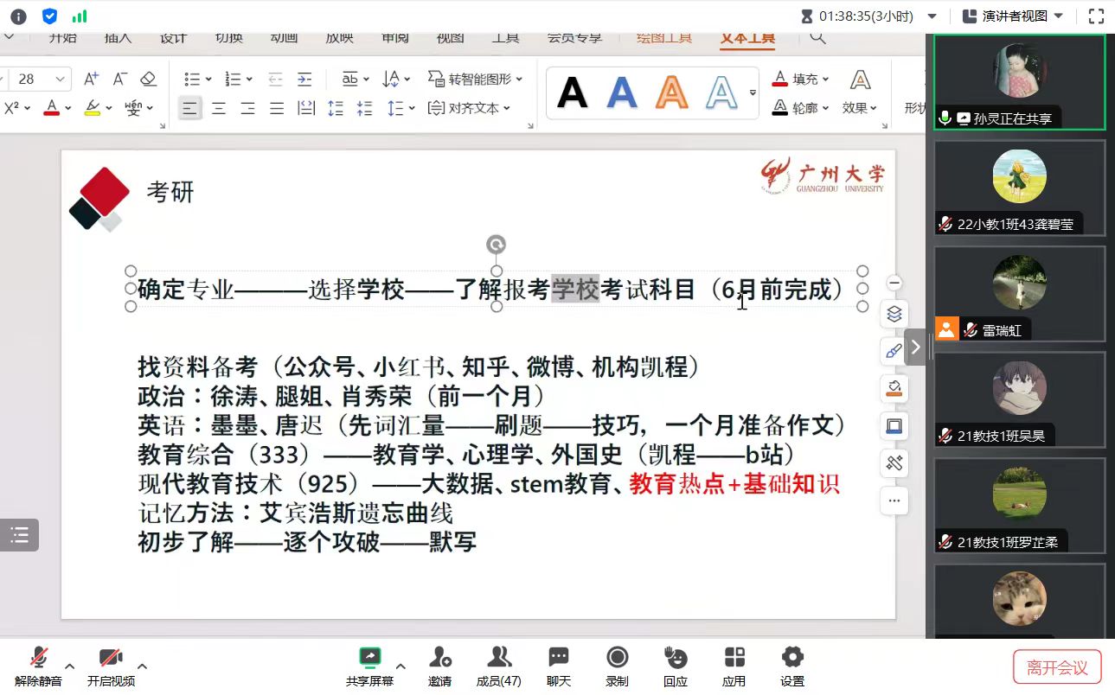This screenshot has height=695, width=1115.
Task: Open the font size 28 dropdown
Action: point(61,80)
